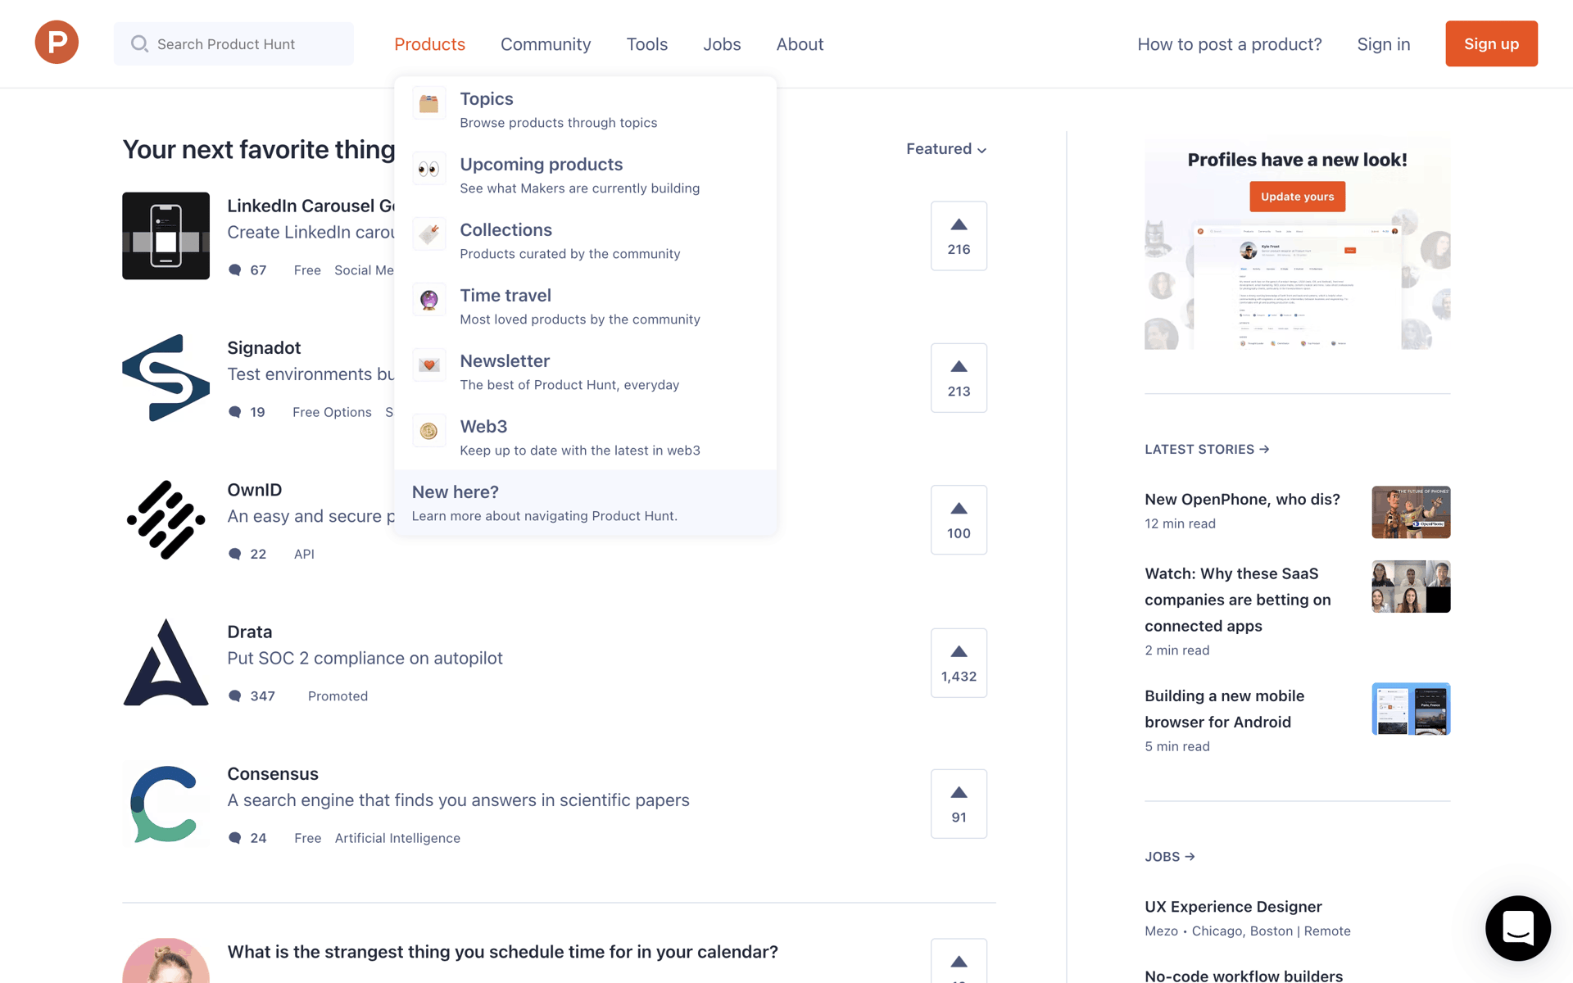The image size is (1573, 983).
Task: Click the search magnifier icon
Action: click(139, 43)
